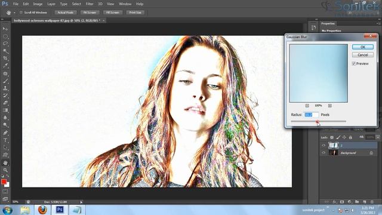
Task: Select the Pen tool
Action: coord(5,133)
